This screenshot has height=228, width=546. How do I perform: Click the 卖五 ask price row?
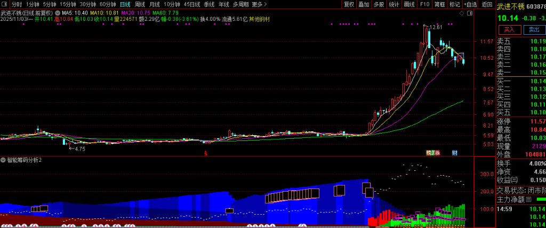521,41
